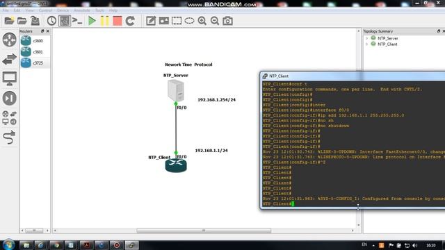Browse switches in device sidebar
The image size is (445, 250).
[9, 59]
